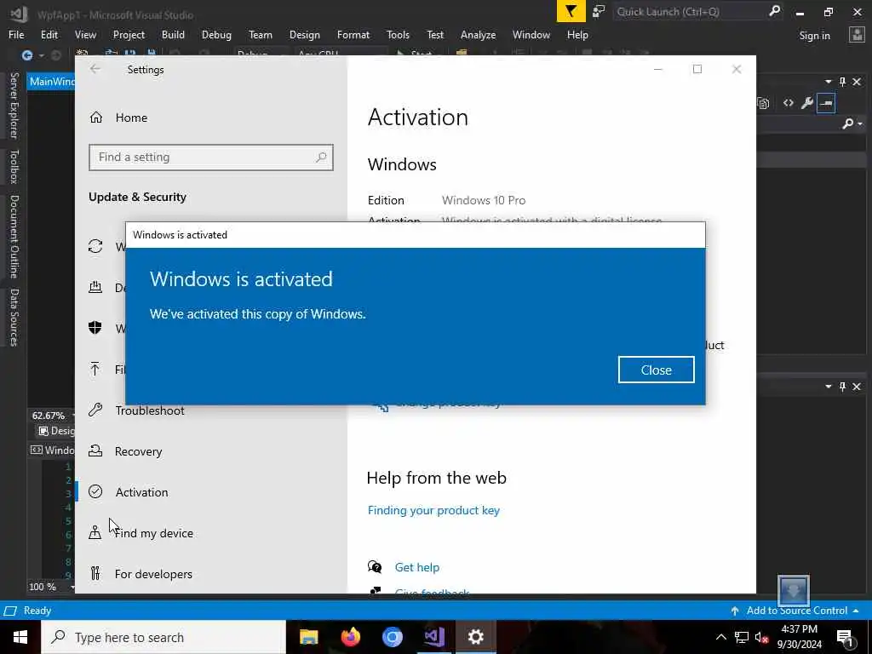Click the Delivery Optimization icon in the sidebar
This screenshot has height=654, width=872.
tap(95, 287)
